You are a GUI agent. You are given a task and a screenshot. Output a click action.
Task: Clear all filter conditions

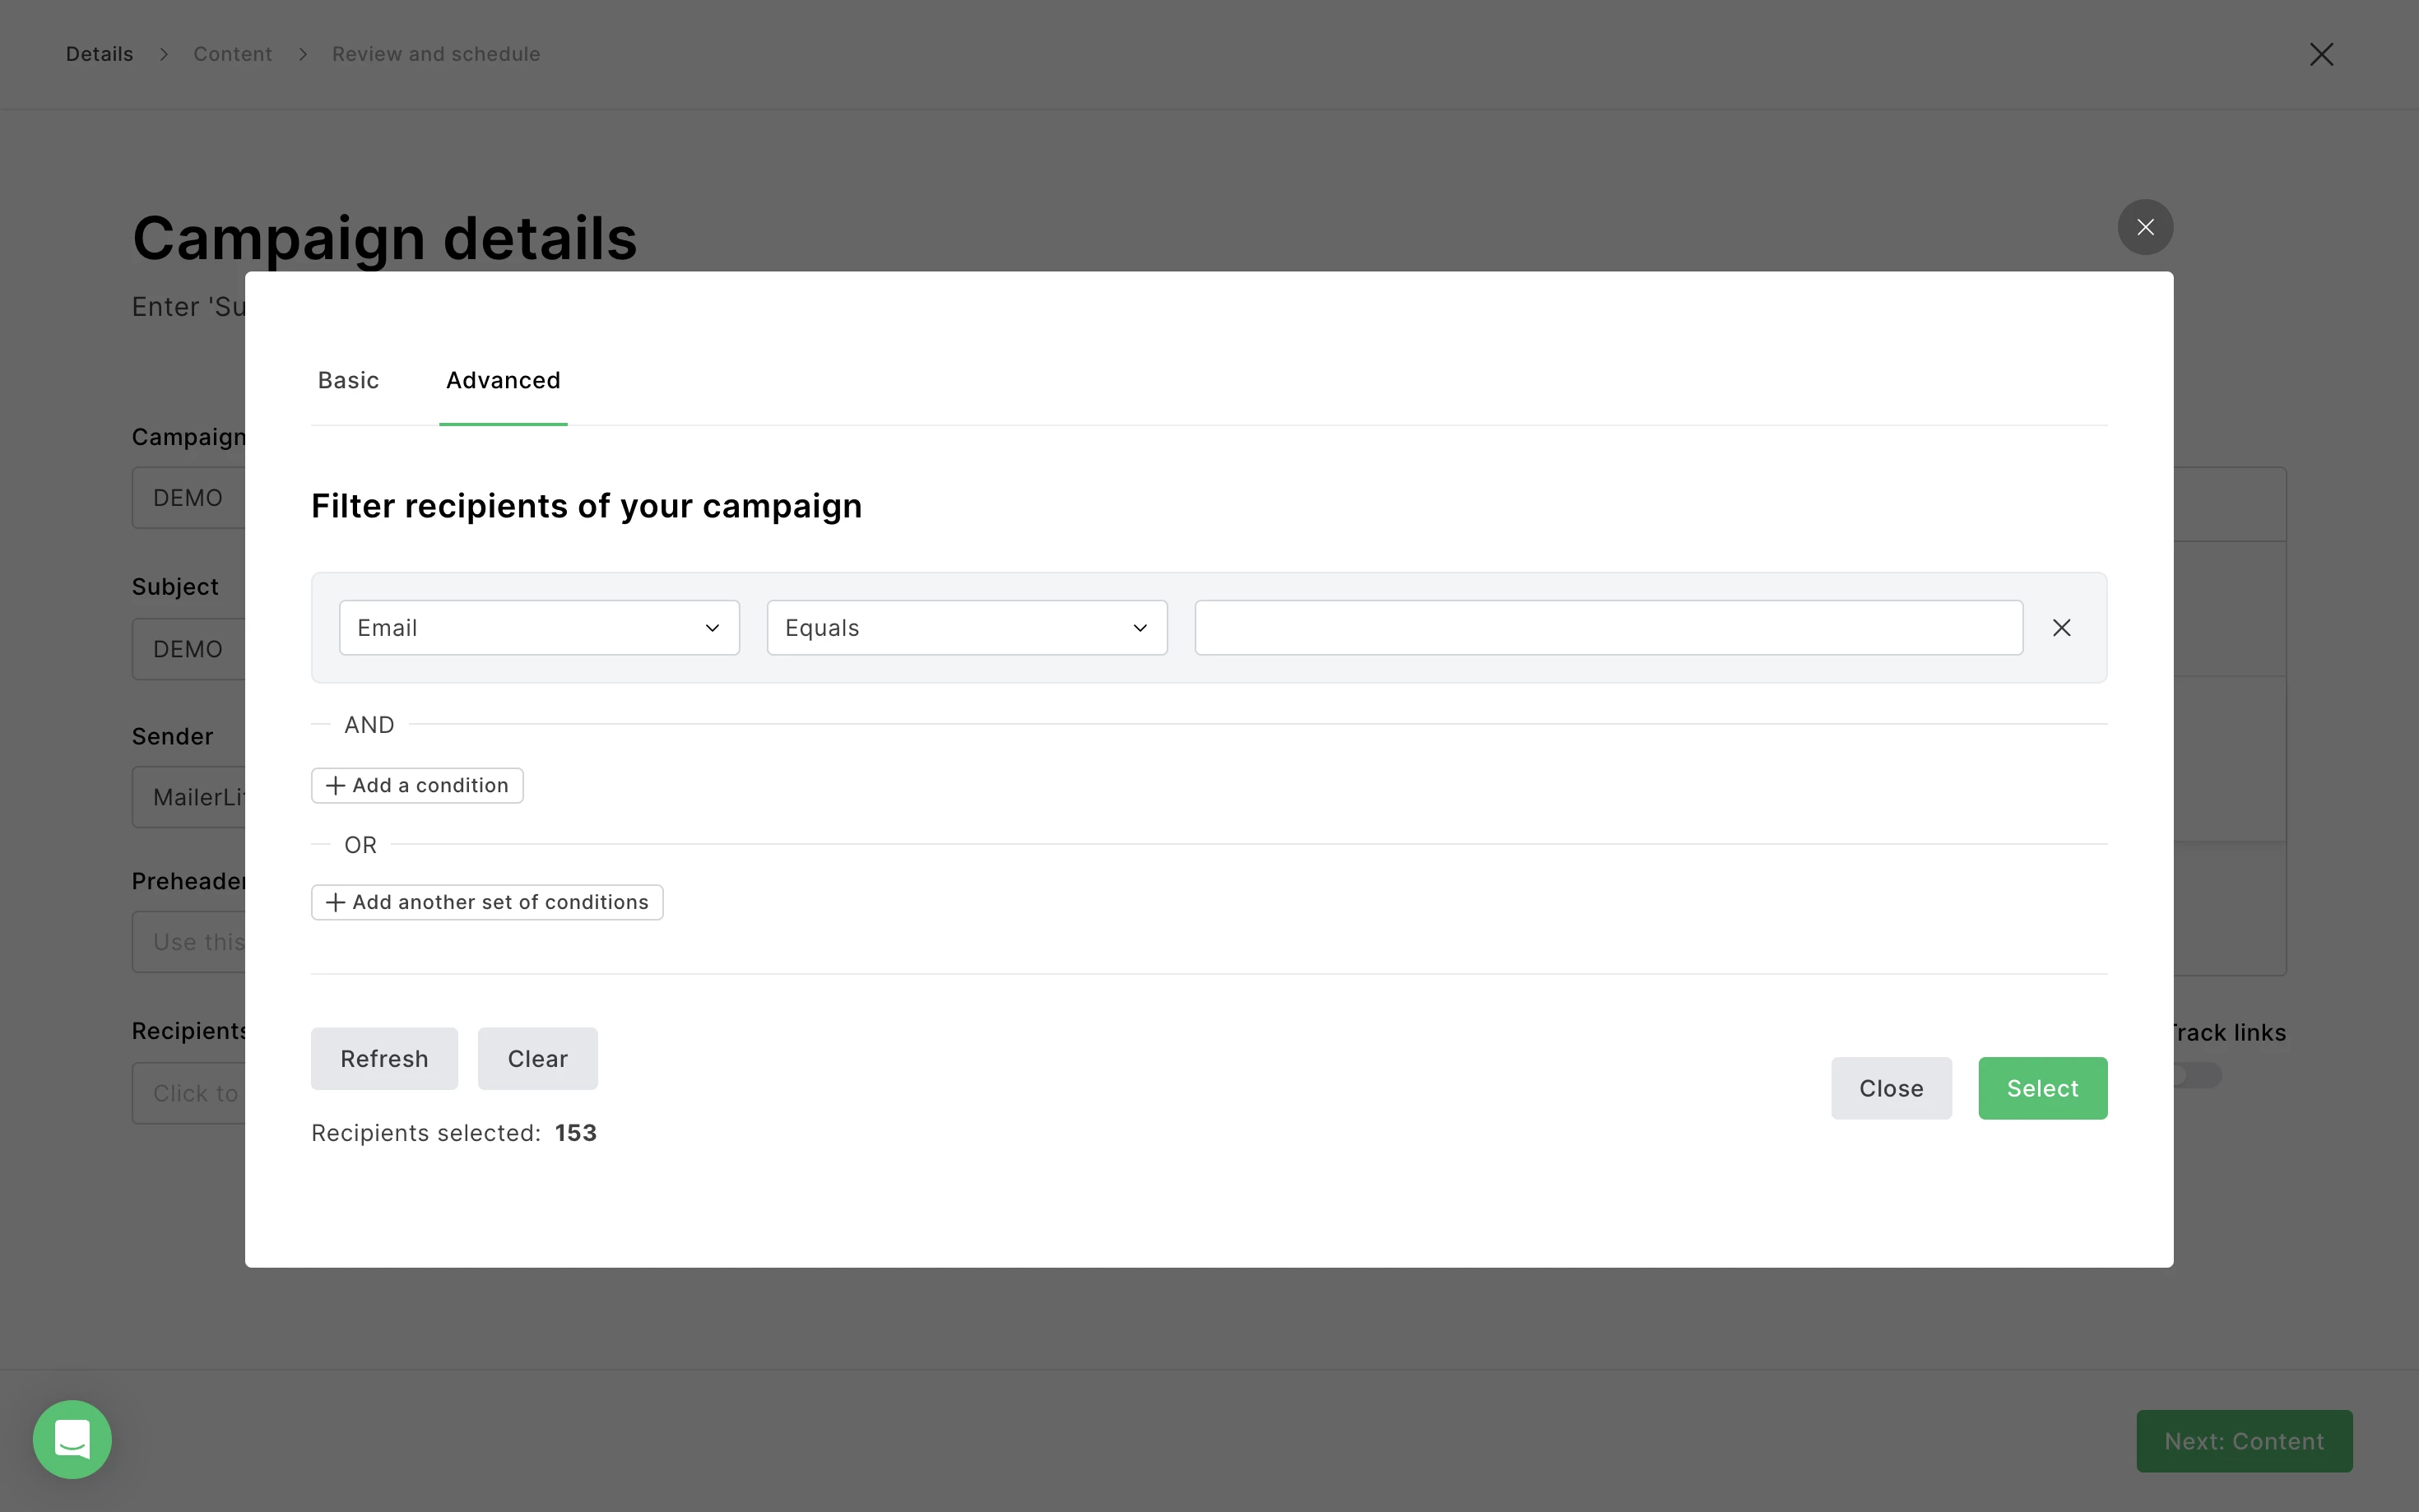pos(537,1058)
